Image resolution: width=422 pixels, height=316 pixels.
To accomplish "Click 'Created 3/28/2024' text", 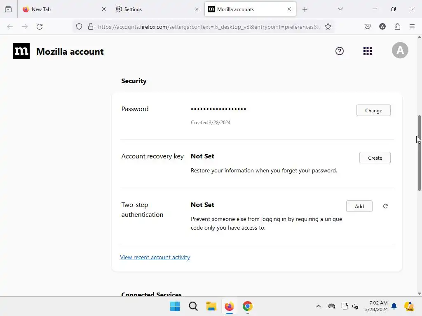I will (211, 123).
